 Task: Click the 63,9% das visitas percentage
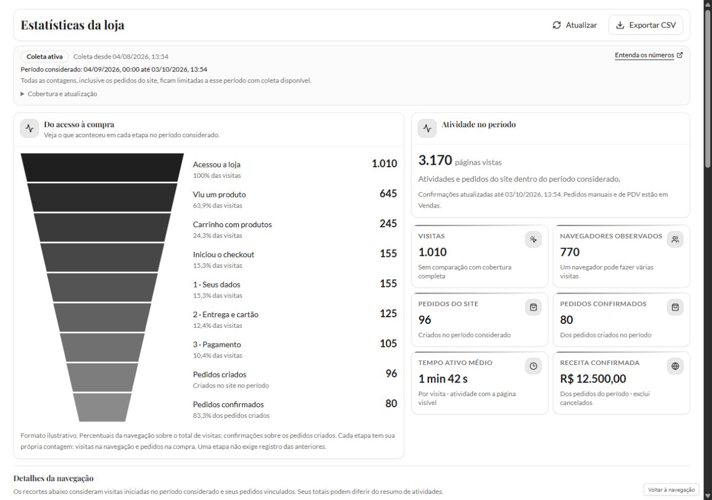pos(218,205)
